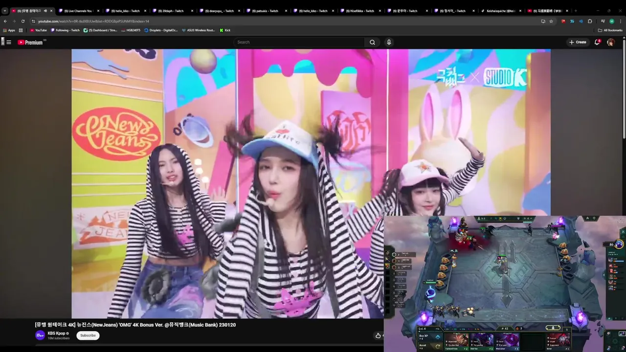
Task: Switch to the 문두아 - Twitch tab
Action: click(x=406, y=11)
